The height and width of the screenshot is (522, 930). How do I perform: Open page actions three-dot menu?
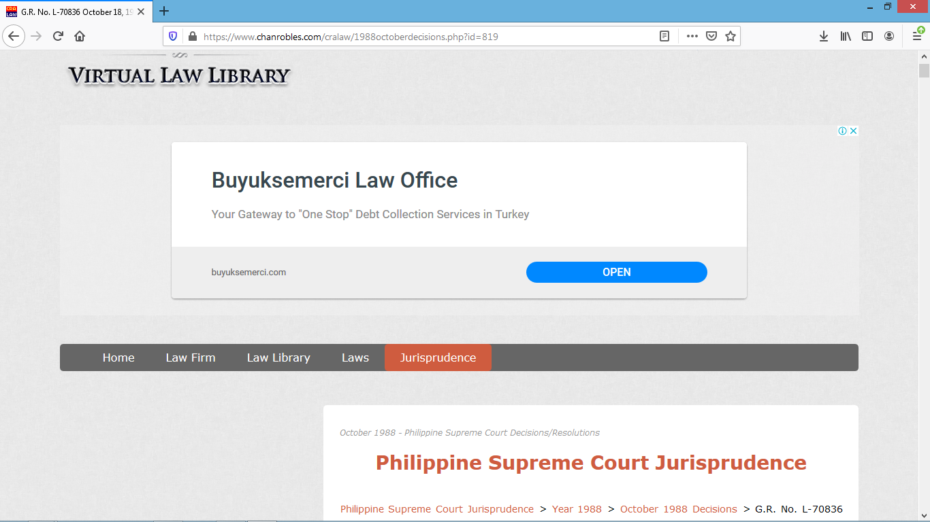click(692, 37)
